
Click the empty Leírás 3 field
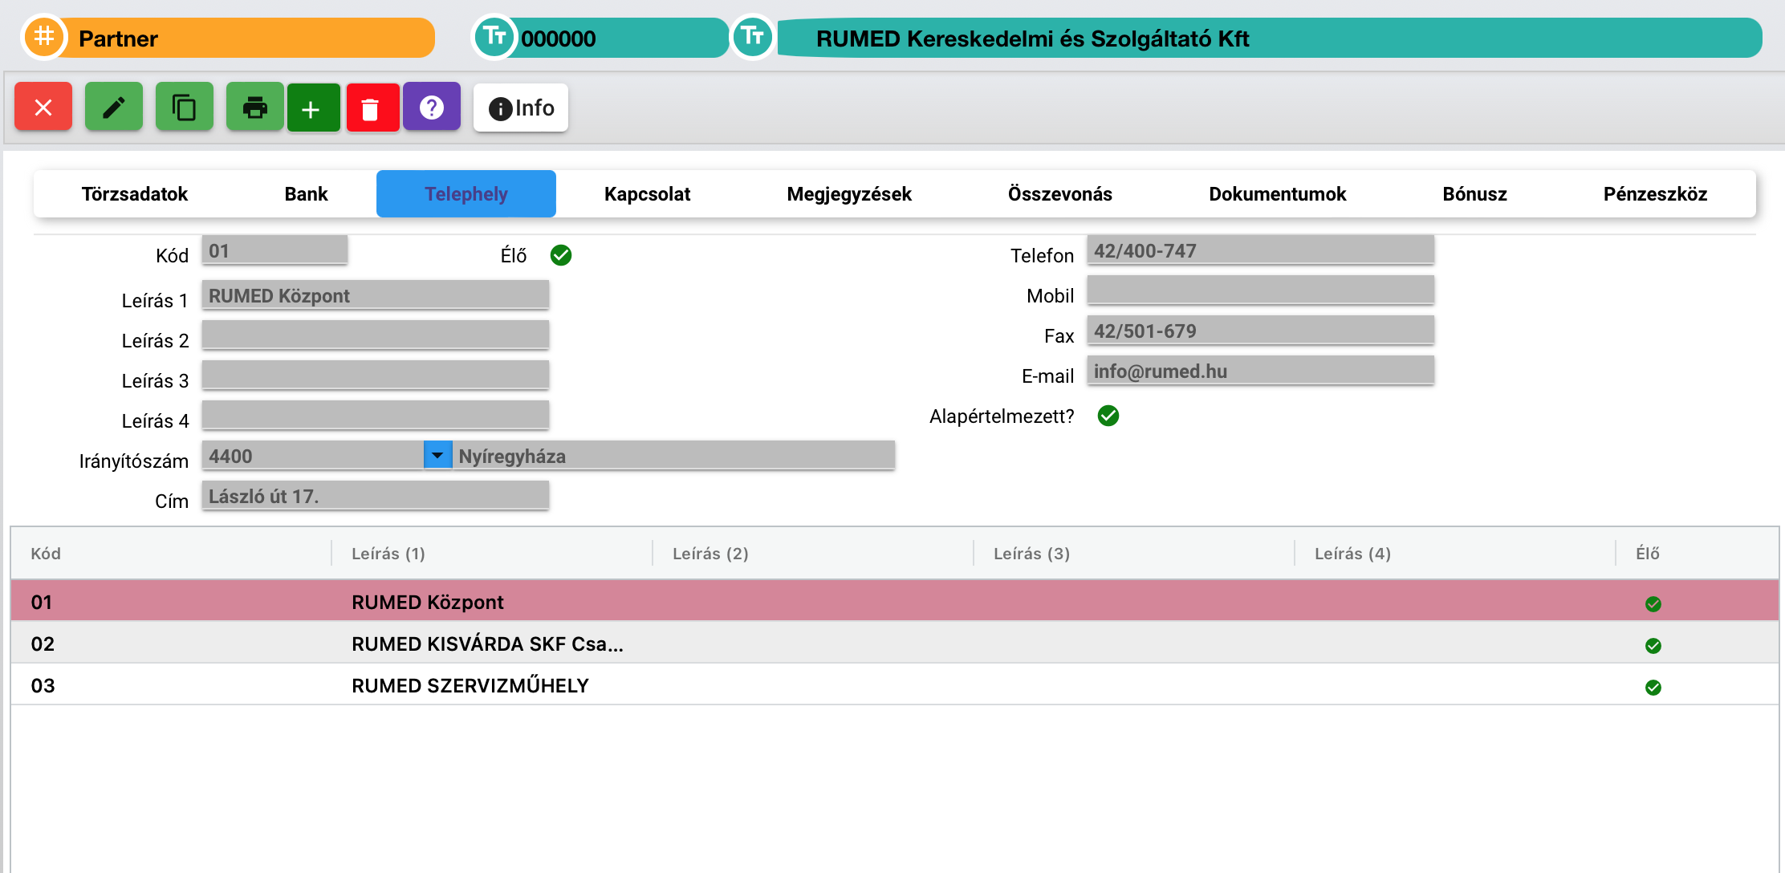click(376, 376)
